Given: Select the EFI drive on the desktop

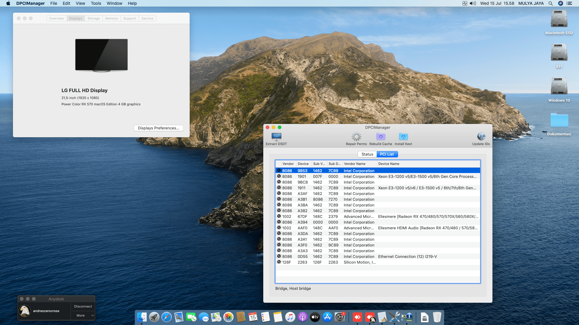Looking at the screenshot, I should tap(559, 56).
